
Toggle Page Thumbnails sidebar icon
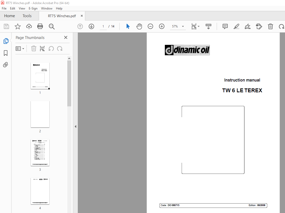[x=6, y=41]
